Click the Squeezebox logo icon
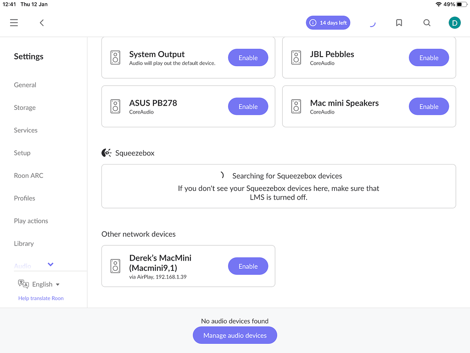The height and width of the screenshot is (353, 470). pos(106,153)
